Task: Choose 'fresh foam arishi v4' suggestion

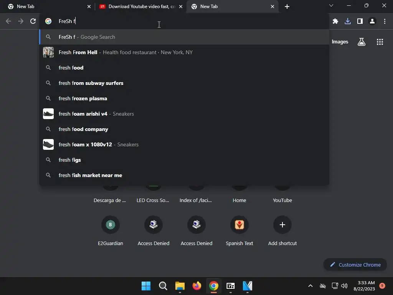Action: point(184,114)
